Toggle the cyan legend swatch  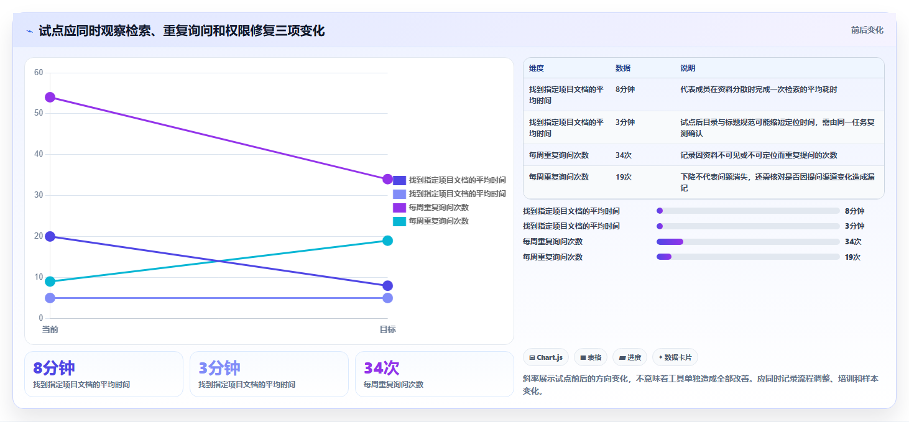coord(399,221)
